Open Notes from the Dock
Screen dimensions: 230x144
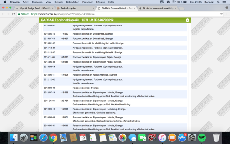[103, 138]
